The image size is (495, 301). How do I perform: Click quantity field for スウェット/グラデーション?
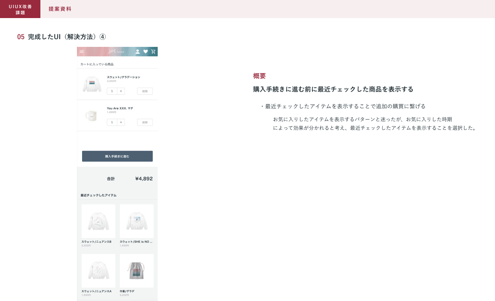coord(112,91)
